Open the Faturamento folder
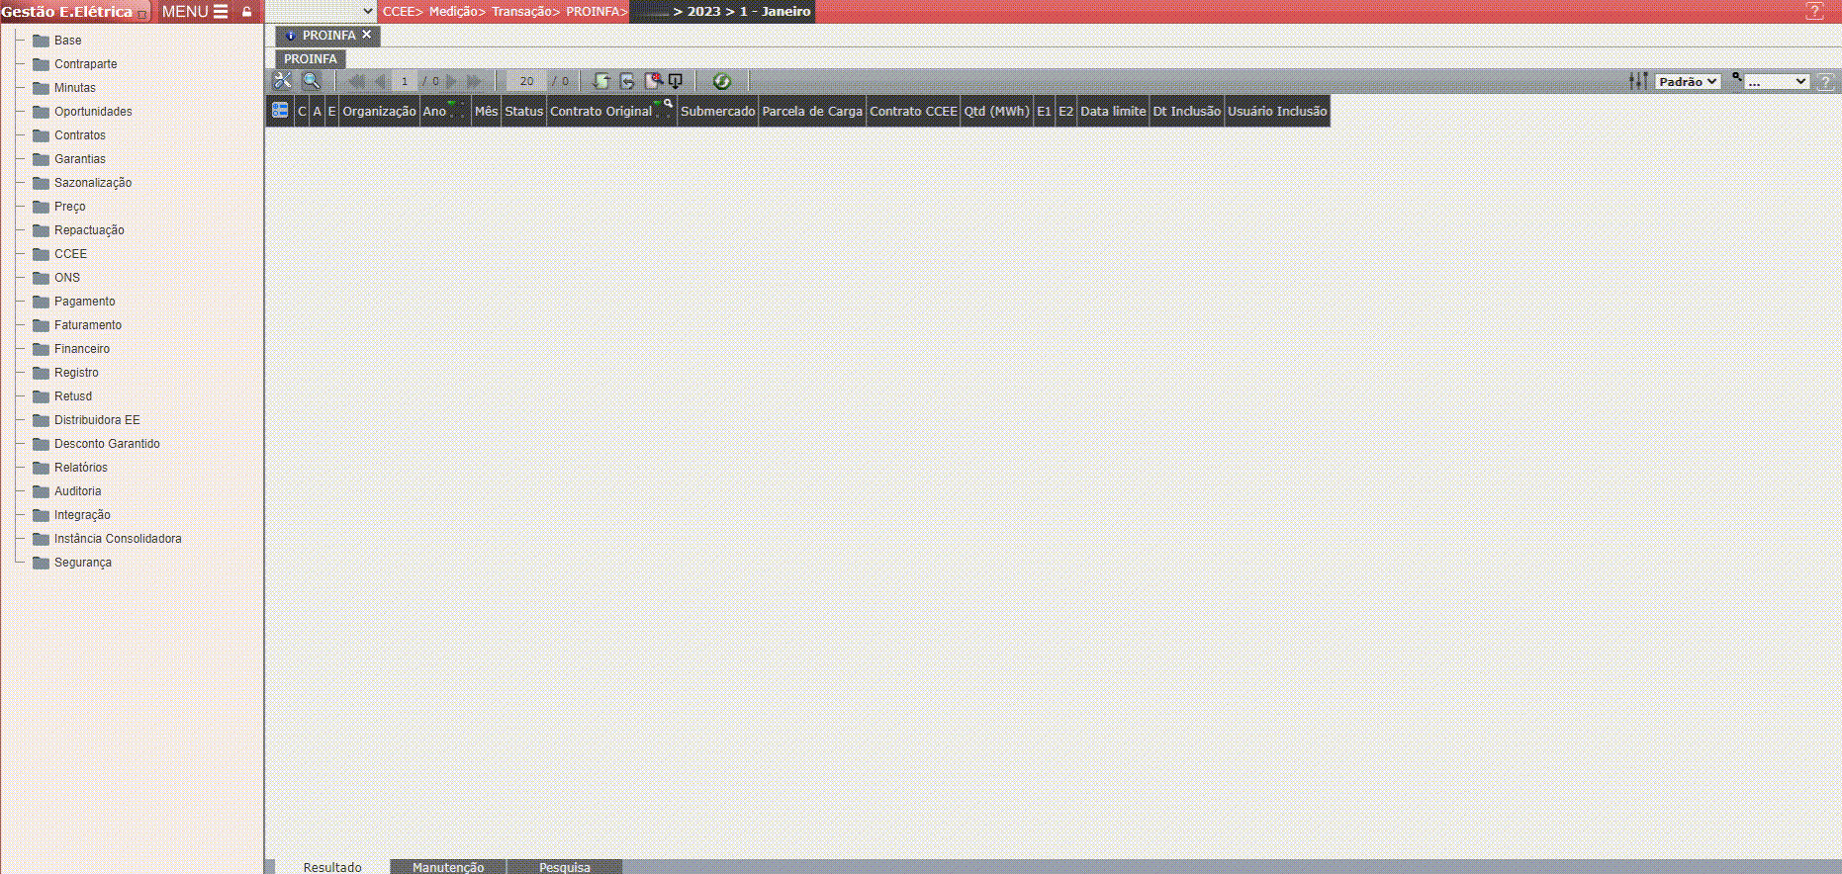 point(87,325)
